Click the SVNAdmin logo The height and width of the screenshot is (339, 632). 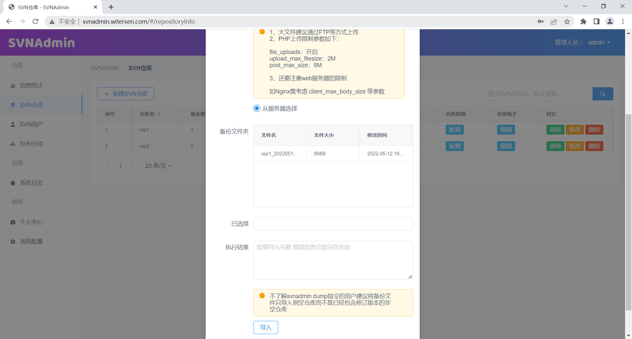[41, 42]
